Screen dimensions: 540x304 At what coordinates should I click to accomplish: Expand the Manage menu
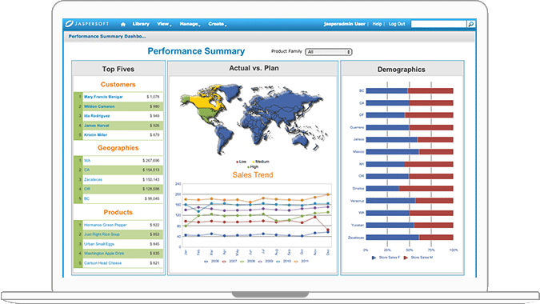click(190, 24)
